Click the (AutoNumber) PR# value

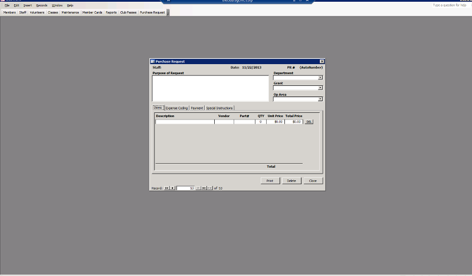point(311,68)
